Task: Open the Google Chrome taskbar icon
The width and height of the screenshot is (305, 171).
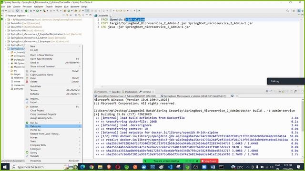Action: click(91, 167)
